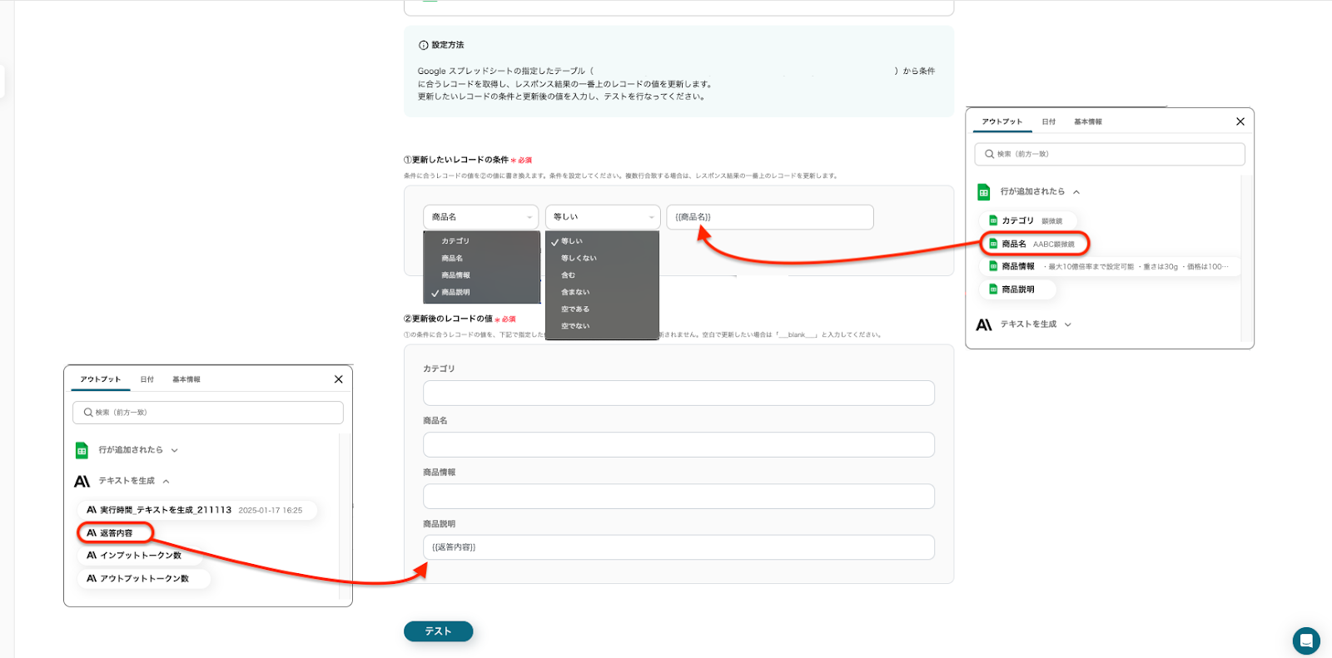This screenshot has height=658, width=1332.
Task: Close the panel containing アウトプットトークン数
Action: [x=338, y=379]
